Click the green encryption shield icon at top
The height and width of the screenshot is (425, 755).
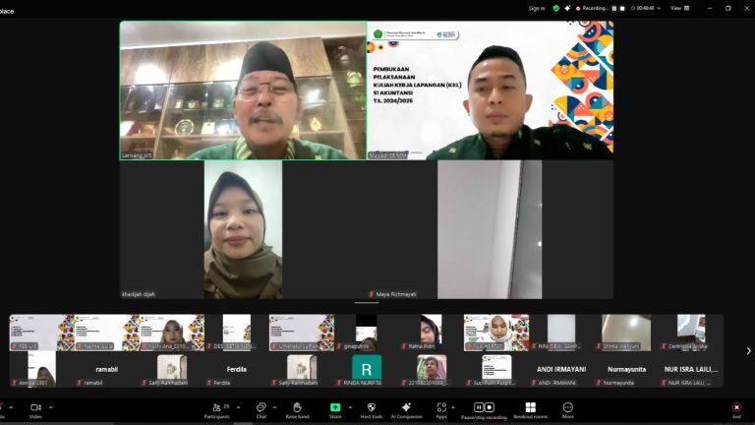(x=556, y=8)
